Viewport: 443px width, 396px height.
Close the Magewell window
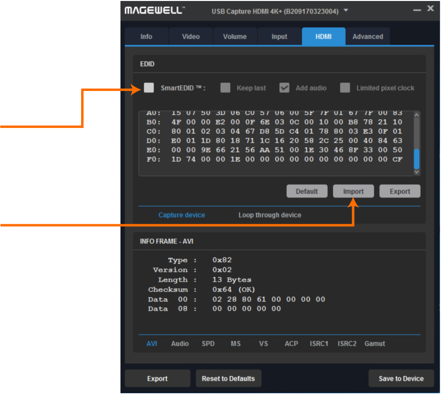click(x=430, y=8)
